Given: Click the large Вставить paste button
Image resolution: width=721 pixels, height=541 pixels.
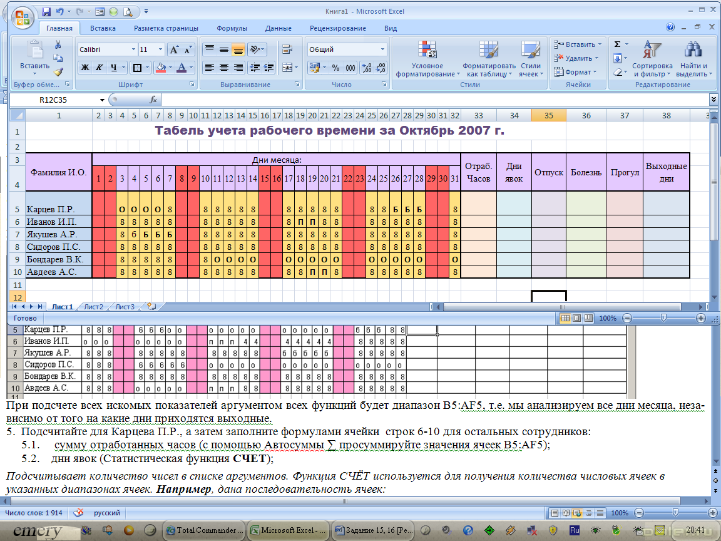Looking at the screenshot, I should coord(34,58).
